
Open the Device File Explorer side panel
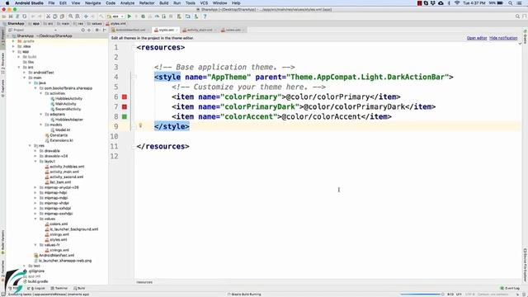click(525, 265)
